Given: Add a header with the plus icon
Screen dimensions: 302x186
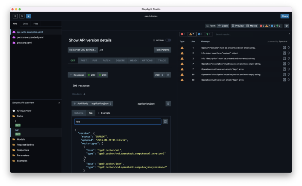Looking at the screenshot, I should pyautogui.click(x=84, y=94).
